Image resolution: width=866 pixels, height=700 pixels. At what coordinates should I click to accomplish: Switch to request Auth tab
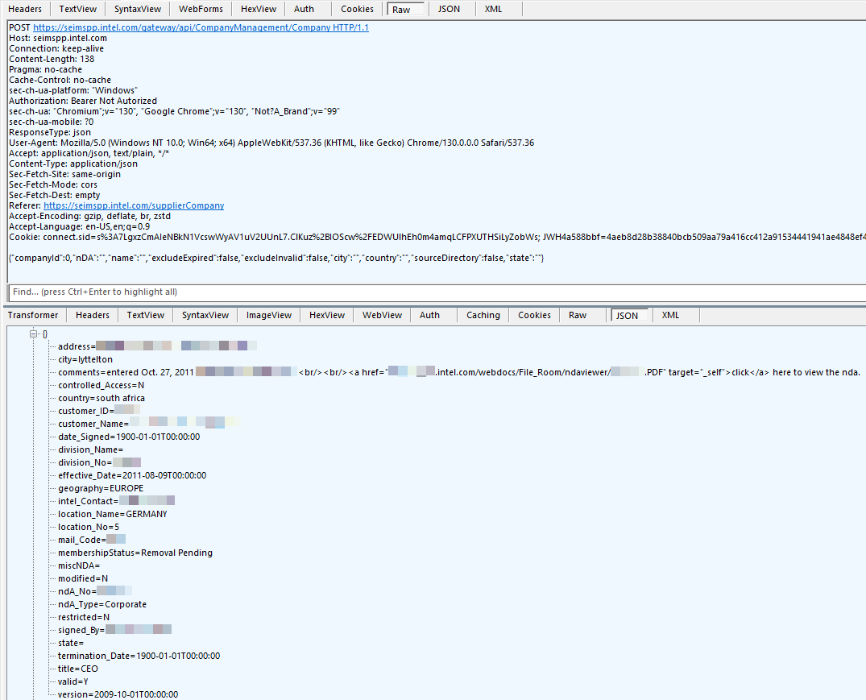pyautogui.click(x=304, y=9)
